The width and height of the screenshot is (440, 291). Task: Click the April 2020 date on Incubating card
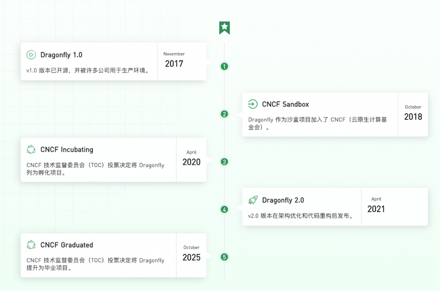[191, 157]
